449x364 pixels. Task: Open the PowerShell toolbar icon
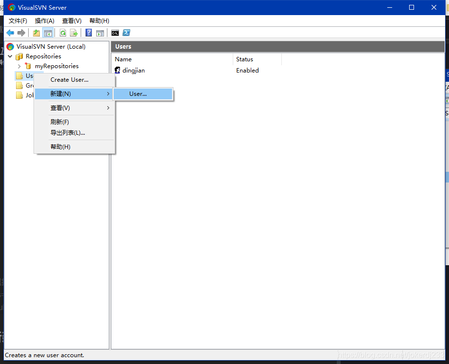126,33
